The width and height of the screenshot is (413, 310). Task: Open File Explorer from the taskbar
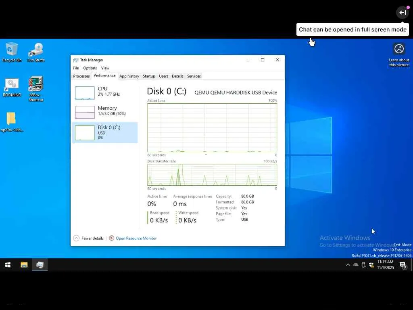pos(24,265)
